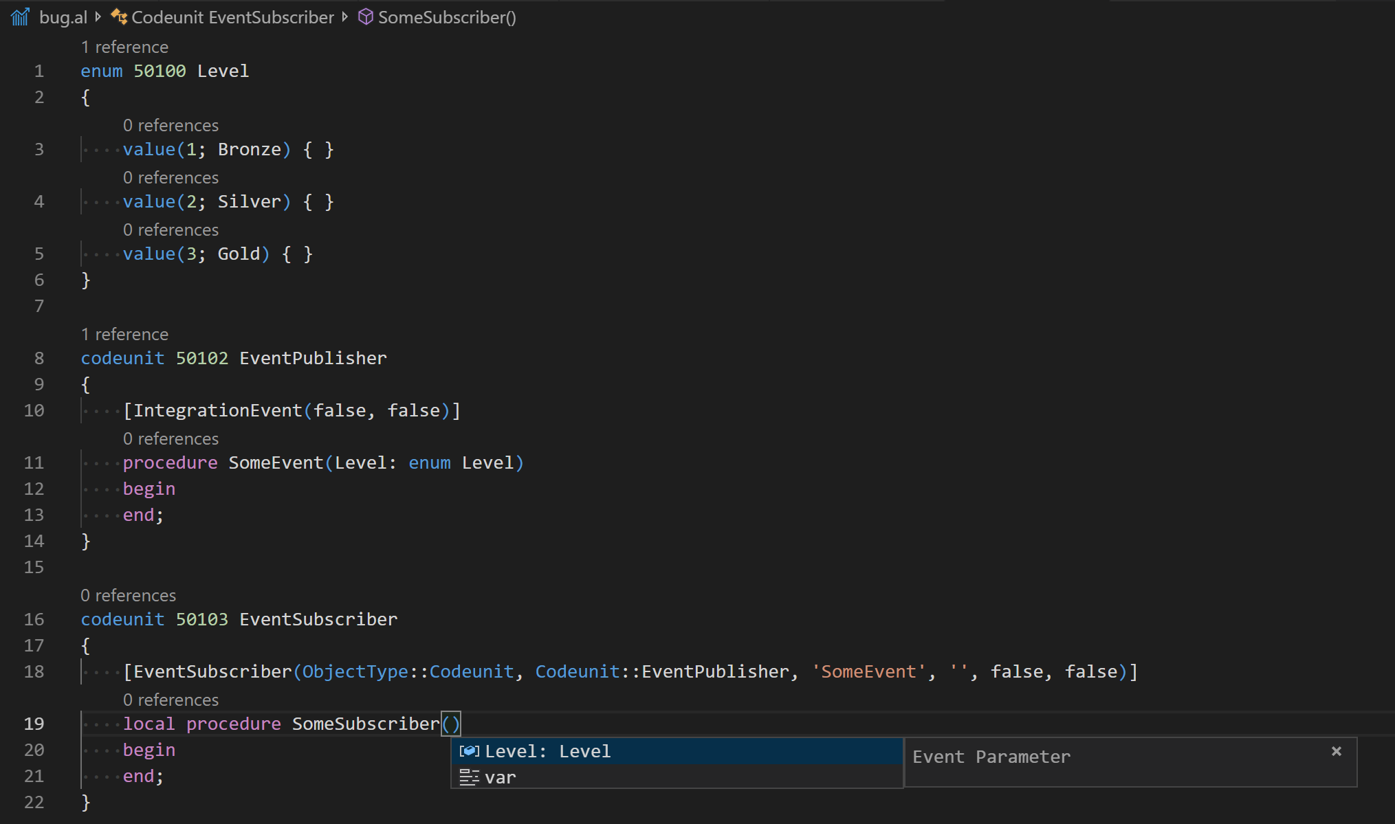1395x824 pixels.
Task: Click '1 reference' above enum 50100 Level
Action: point(124,47)
